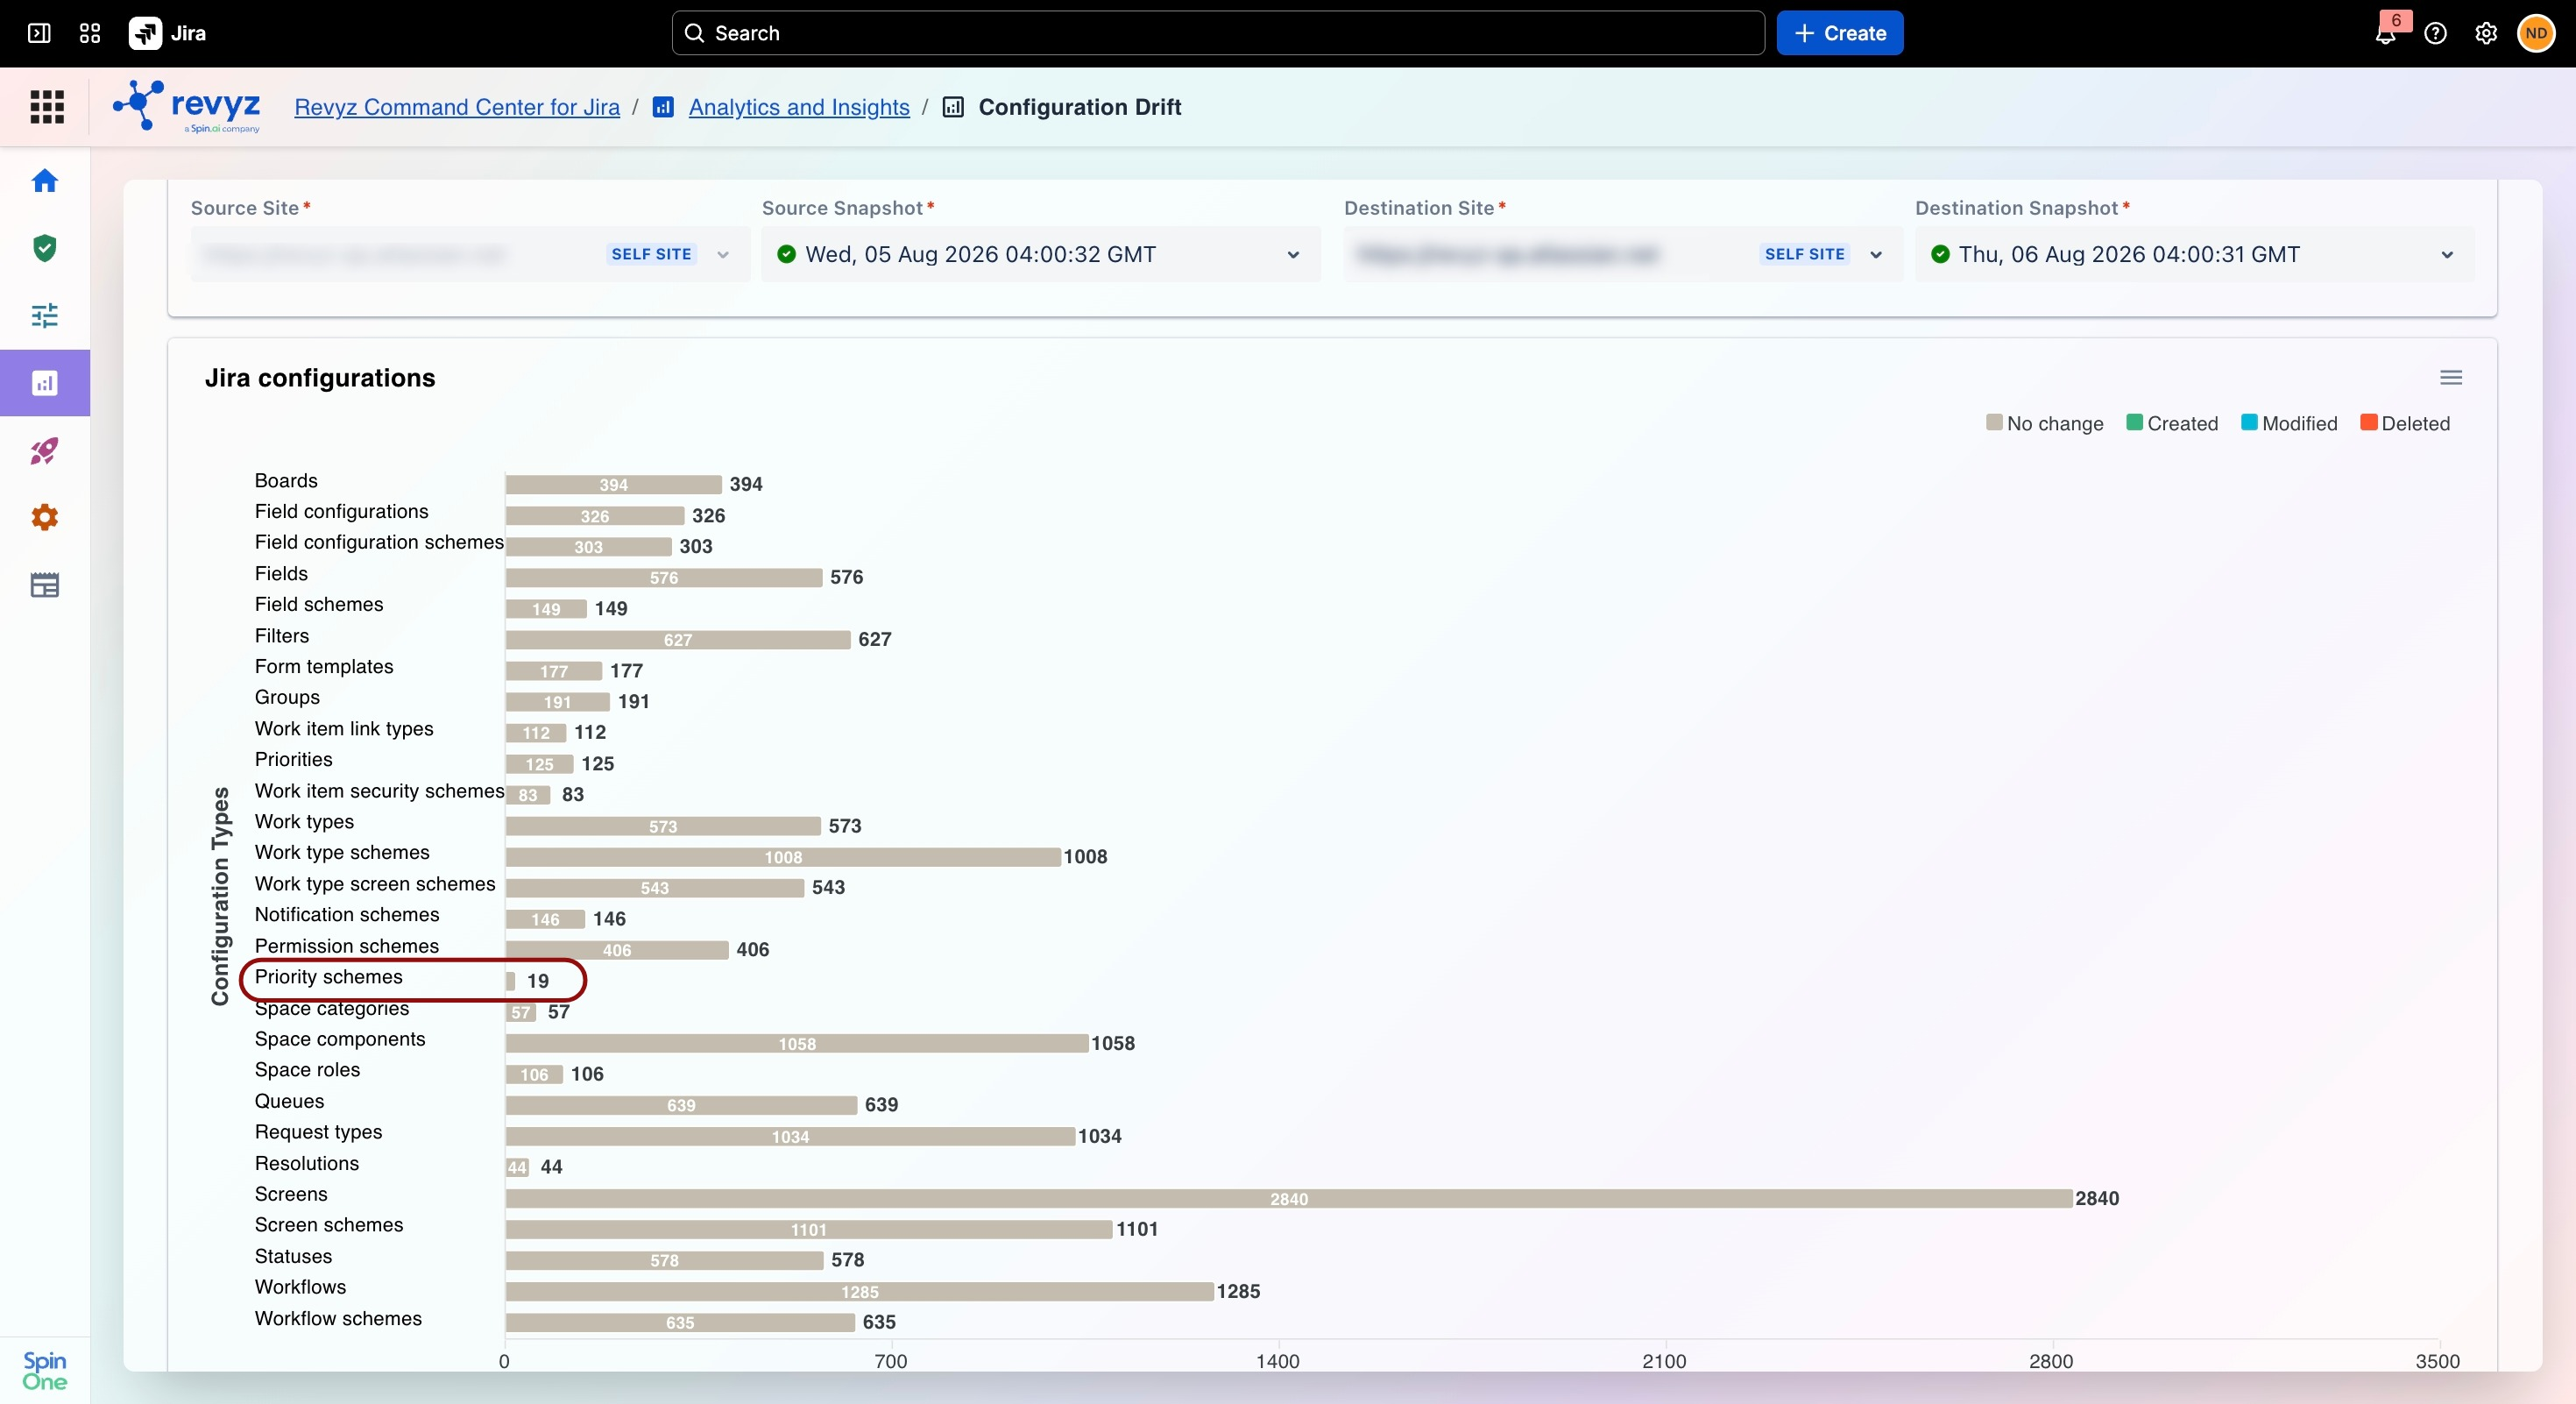Click the "Field configuration schemes" axis label
The width and height of the screenshot is (2576, 1404).
pos(379,542)
